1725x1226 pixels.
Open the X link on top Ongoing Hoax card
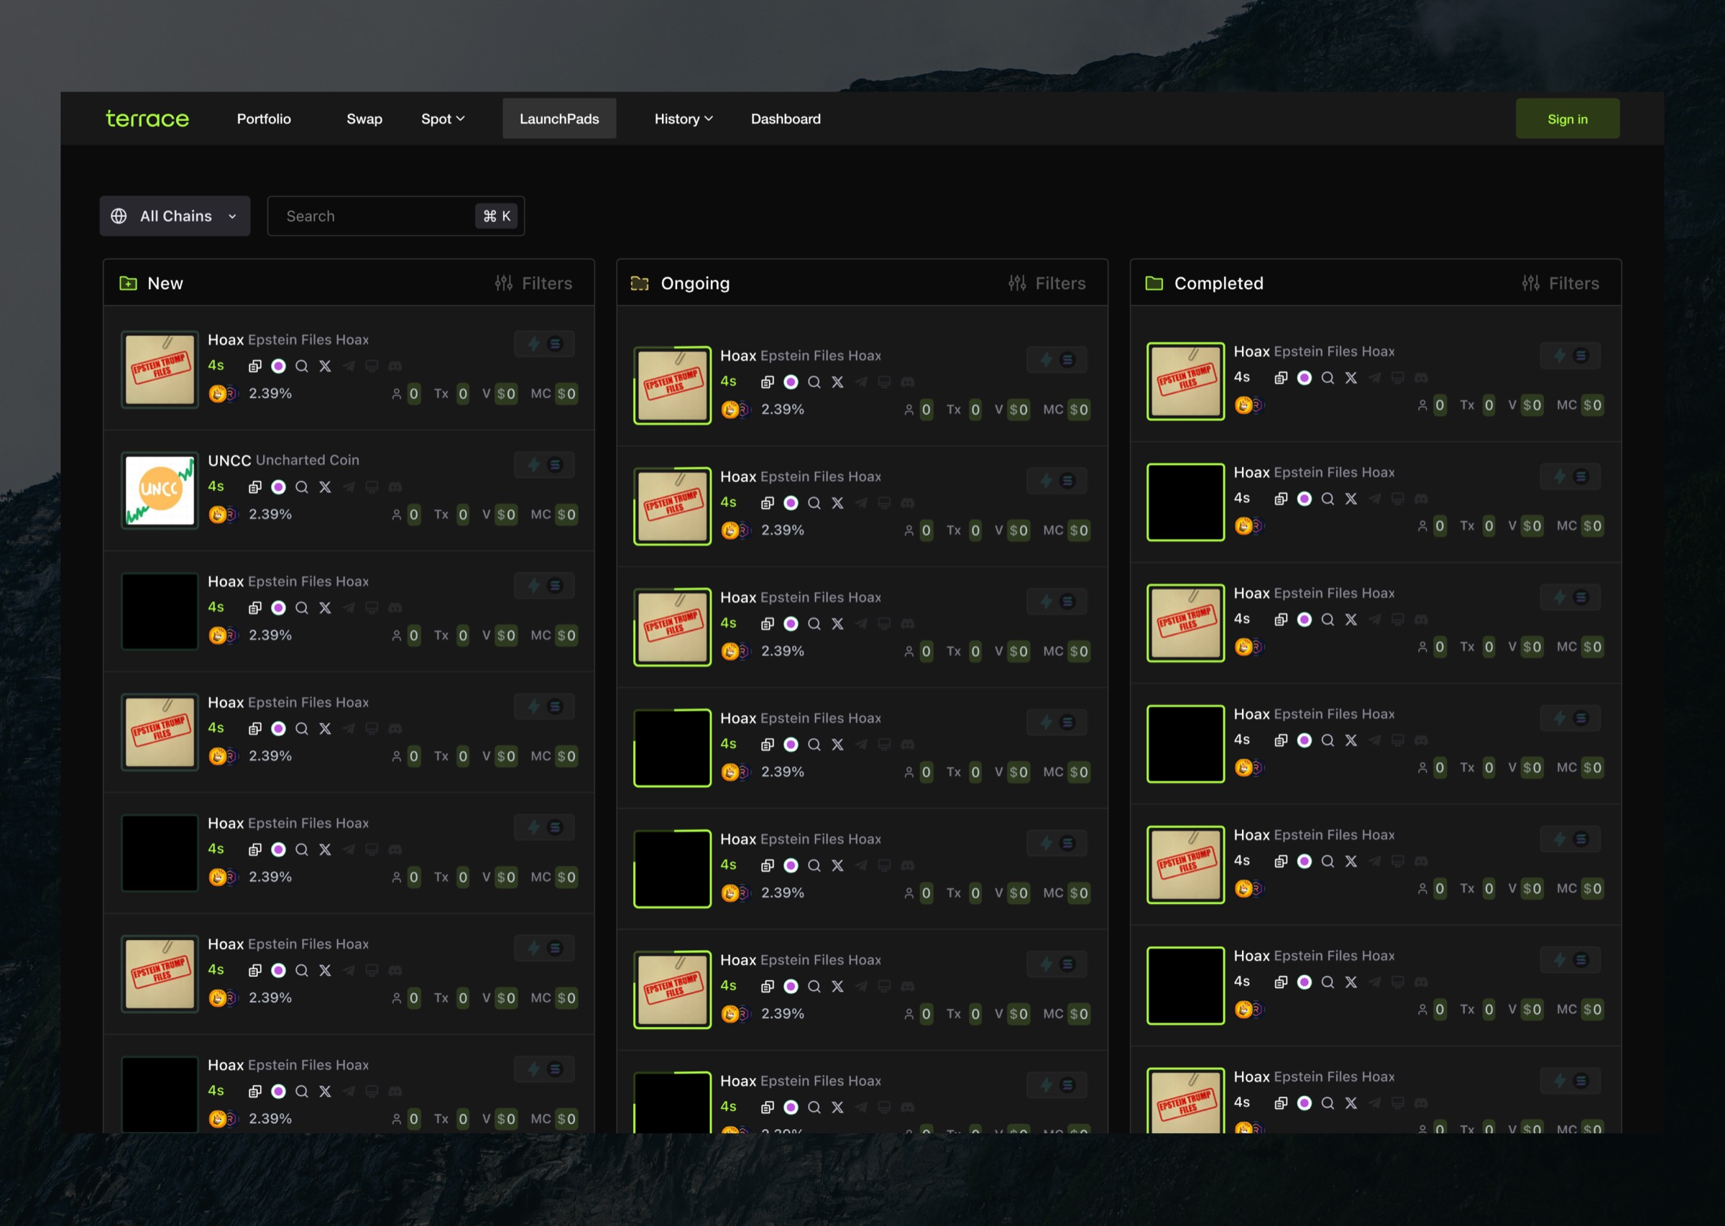point(838,382)
